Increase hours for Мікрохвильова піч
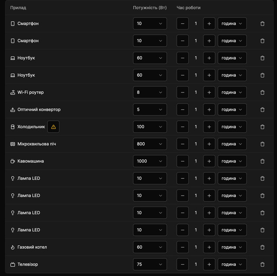277x276 pixels. pos(209,144)
